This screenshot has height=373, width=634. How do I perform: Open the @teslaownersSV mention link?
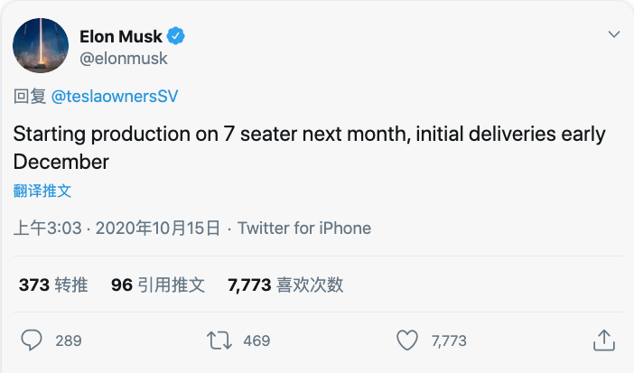(115, 97)
